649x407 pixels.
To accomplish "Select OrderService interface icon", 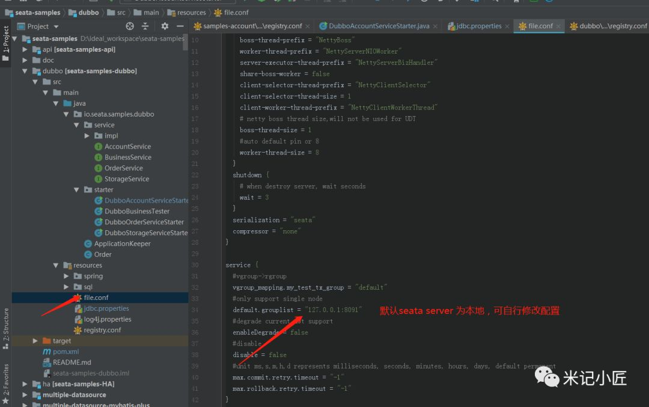I will tap(98, 168).
